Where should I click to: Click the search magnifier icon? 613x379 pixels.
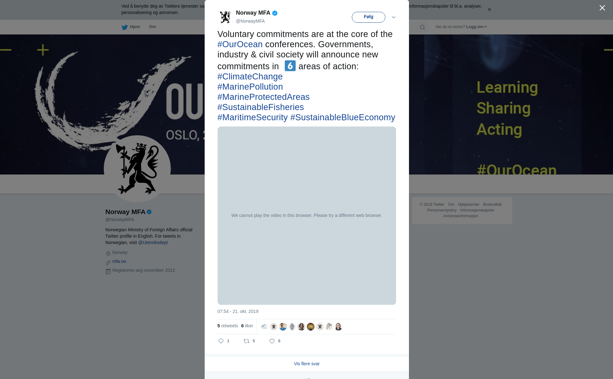[422, 27]
